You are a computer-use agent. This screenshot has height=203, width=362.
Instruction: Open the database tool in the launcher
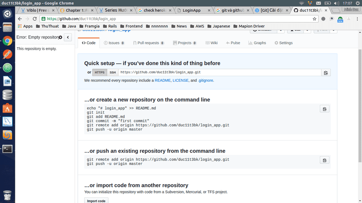point(7,95)
